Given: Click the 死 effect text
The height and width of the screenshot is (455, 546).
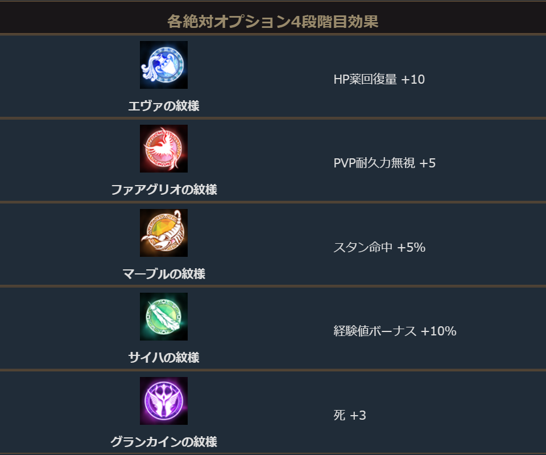Looking at the screenshot, I should [x=340, y=416].
